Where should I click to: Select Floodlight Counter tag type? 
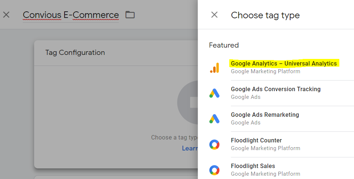coord(256,141)
